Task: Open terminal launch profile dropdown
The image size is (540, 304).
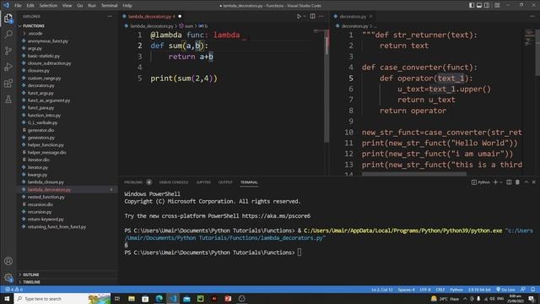Action: click(501, 182)
